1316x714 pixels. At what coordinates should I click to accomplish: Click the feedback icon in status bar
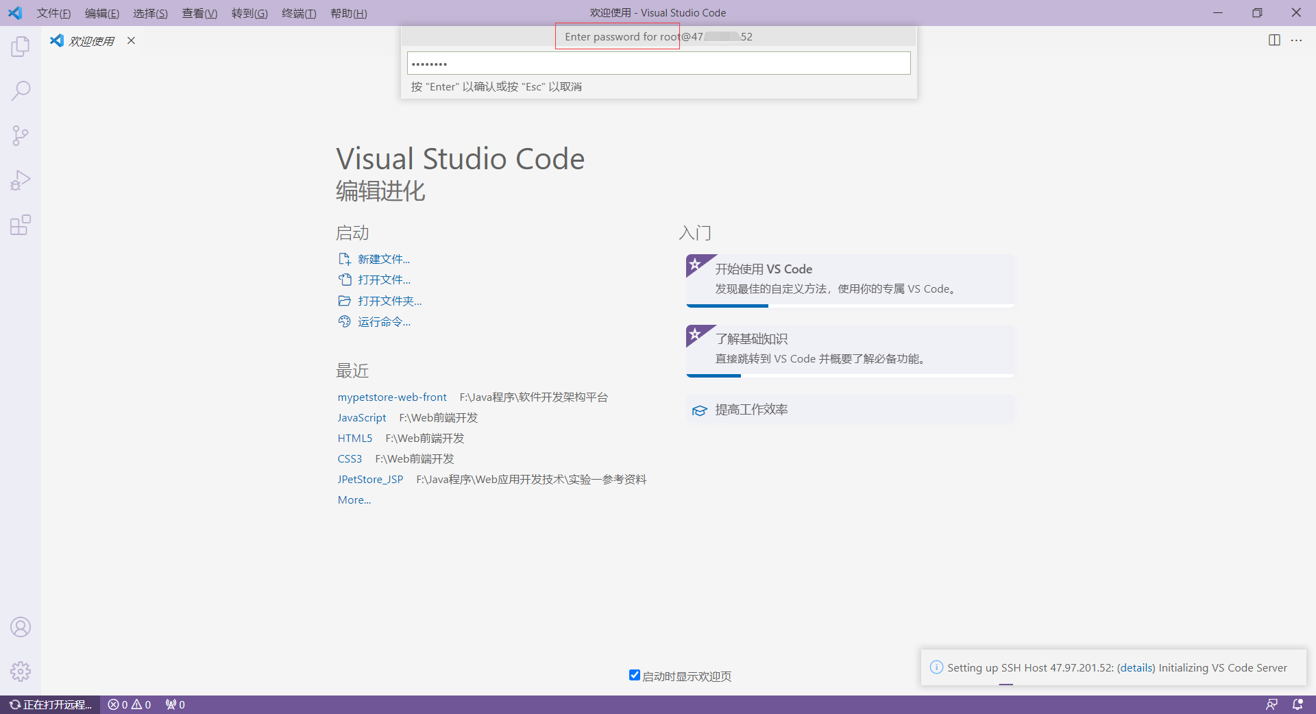tap(1271, 704)
